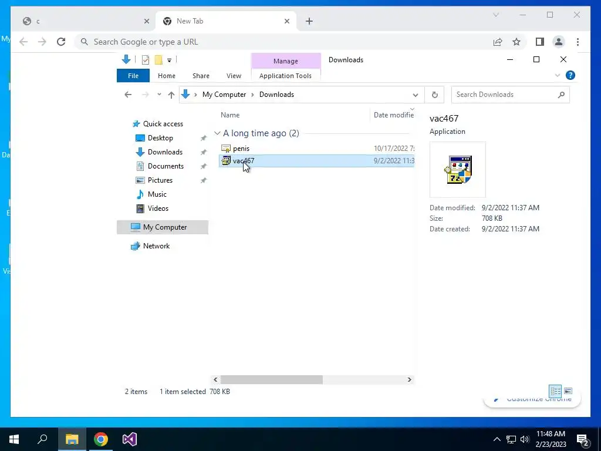601x451 pixels.
Task: Switch to the View ribbon tab
Action: pyautogui.click(x=234, y=76)
